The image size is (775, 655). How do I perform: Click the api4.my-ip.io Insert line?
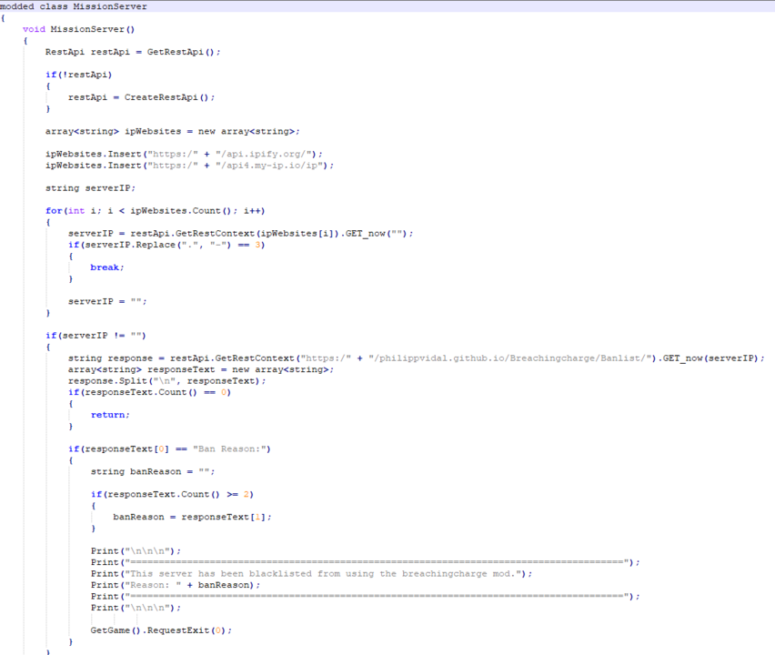click(x=189, y=166)
